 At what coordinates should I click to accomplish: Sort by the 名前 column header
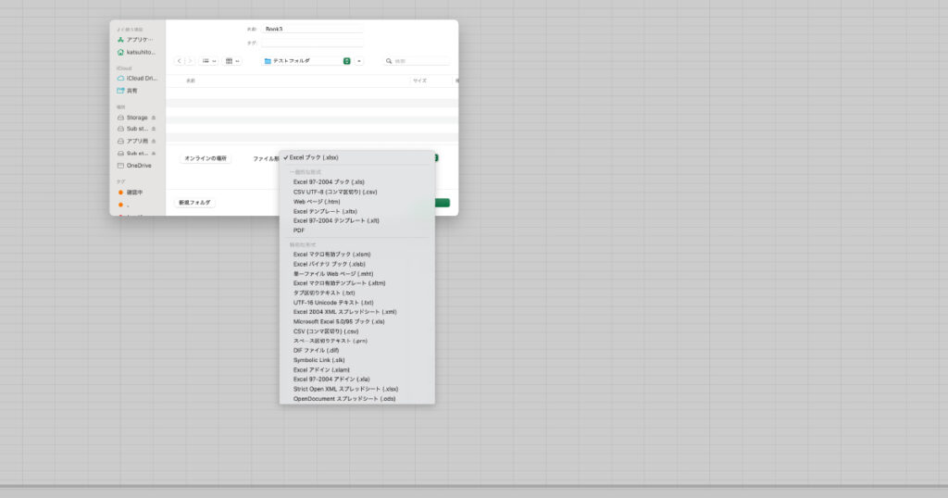191,81
